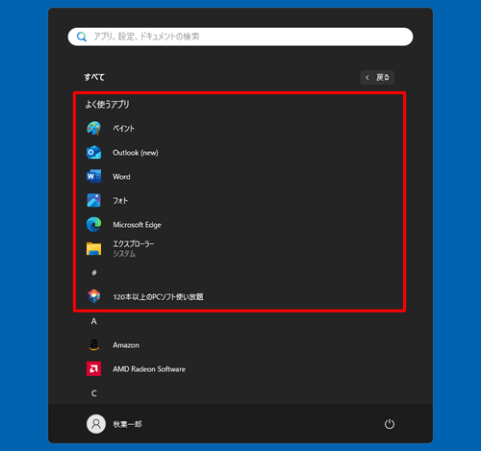Click the Microsoft Edge text label
Image resolution: width=481 pixels, height=451 pixels.
tap(137, 225)
